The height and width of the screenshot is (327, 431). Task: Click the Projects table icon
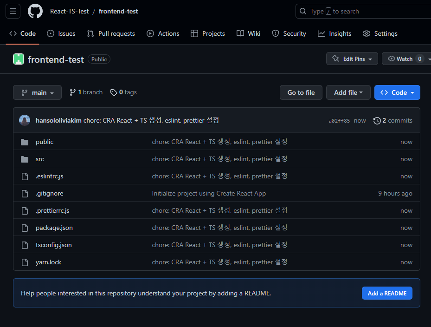click(x=194, y=33)
